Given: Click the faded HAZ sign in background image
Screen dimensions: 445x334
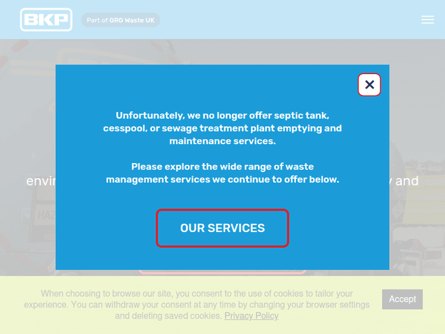Looking at the screenshot, I should [46, 215].
